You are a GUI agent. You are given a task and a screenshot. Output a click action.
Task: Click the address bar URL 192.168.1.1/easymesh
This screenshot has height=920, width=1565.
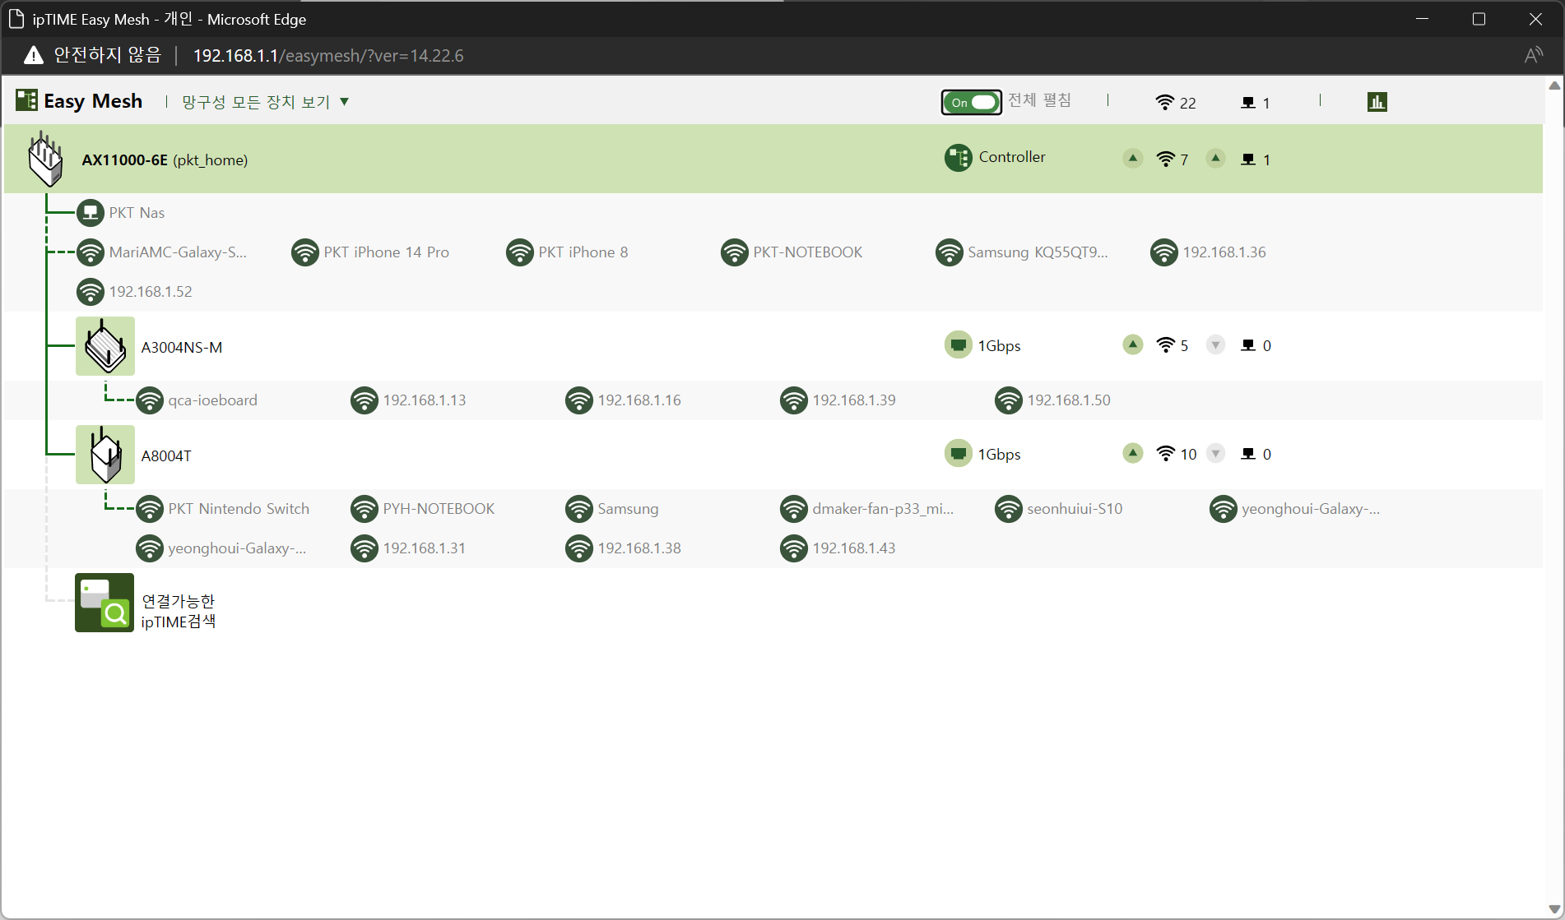(328, 56)
